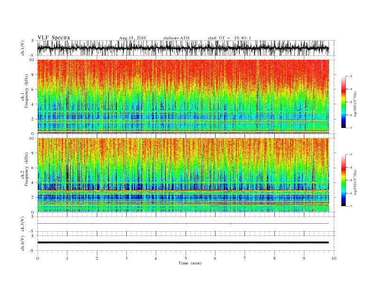Click the "Time (min)" x-axis label
This screenshot has height=290, width=376.
tap(190, 263)
